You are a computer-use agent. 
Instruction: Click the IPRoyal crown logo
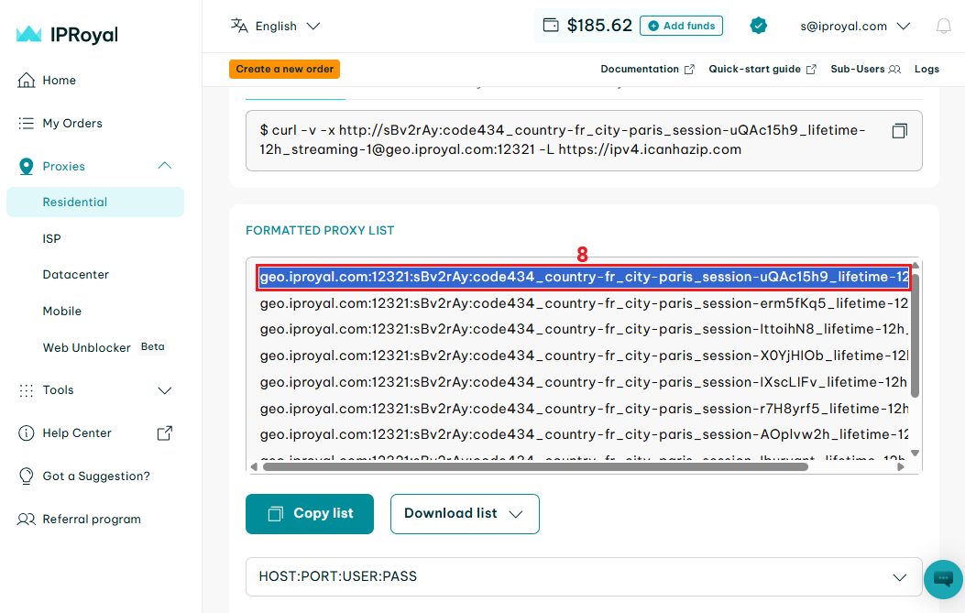(29, 35)
